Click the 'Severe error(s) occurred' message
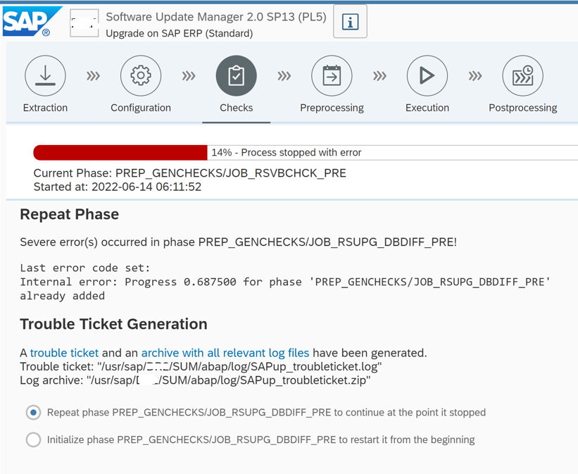The height and width of the screenshot is (474, 578). coord(239,242)
